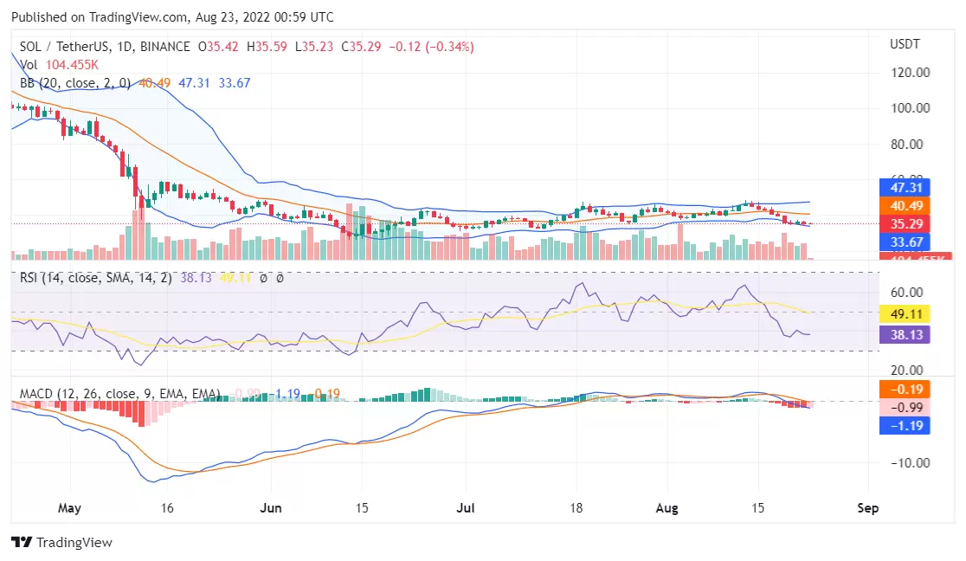Click the Sep label on time axis

pyautogui.click(x=867, y=508)
